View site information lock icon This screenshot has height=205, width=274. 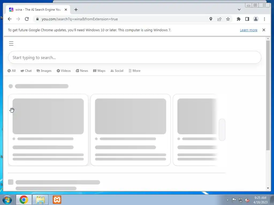[x=37, y=19]
